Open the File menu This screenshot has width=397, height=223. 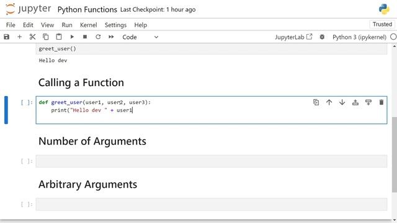click(x=11, y=25)
